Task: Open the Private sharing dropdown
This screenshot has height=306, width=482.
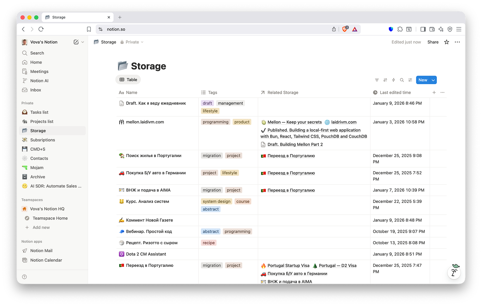Action: [132, 42]
